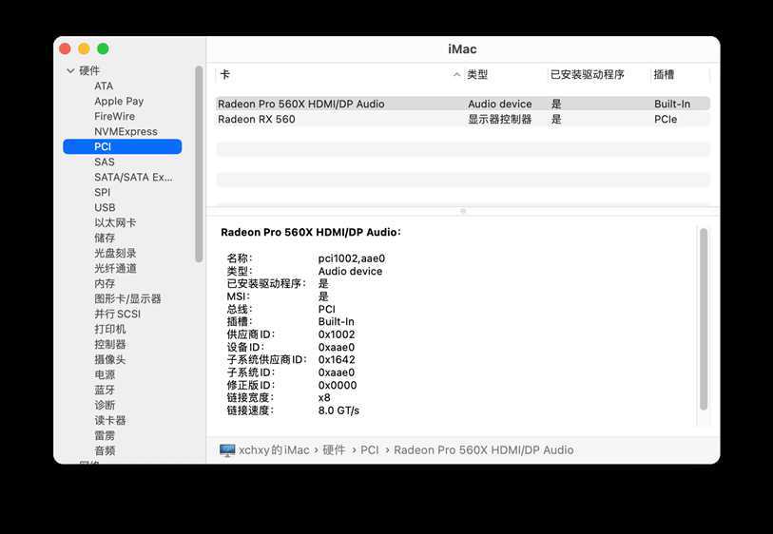The image size is (773, 534).
Task: Click the link width value x8
Action: pos(324,398)
